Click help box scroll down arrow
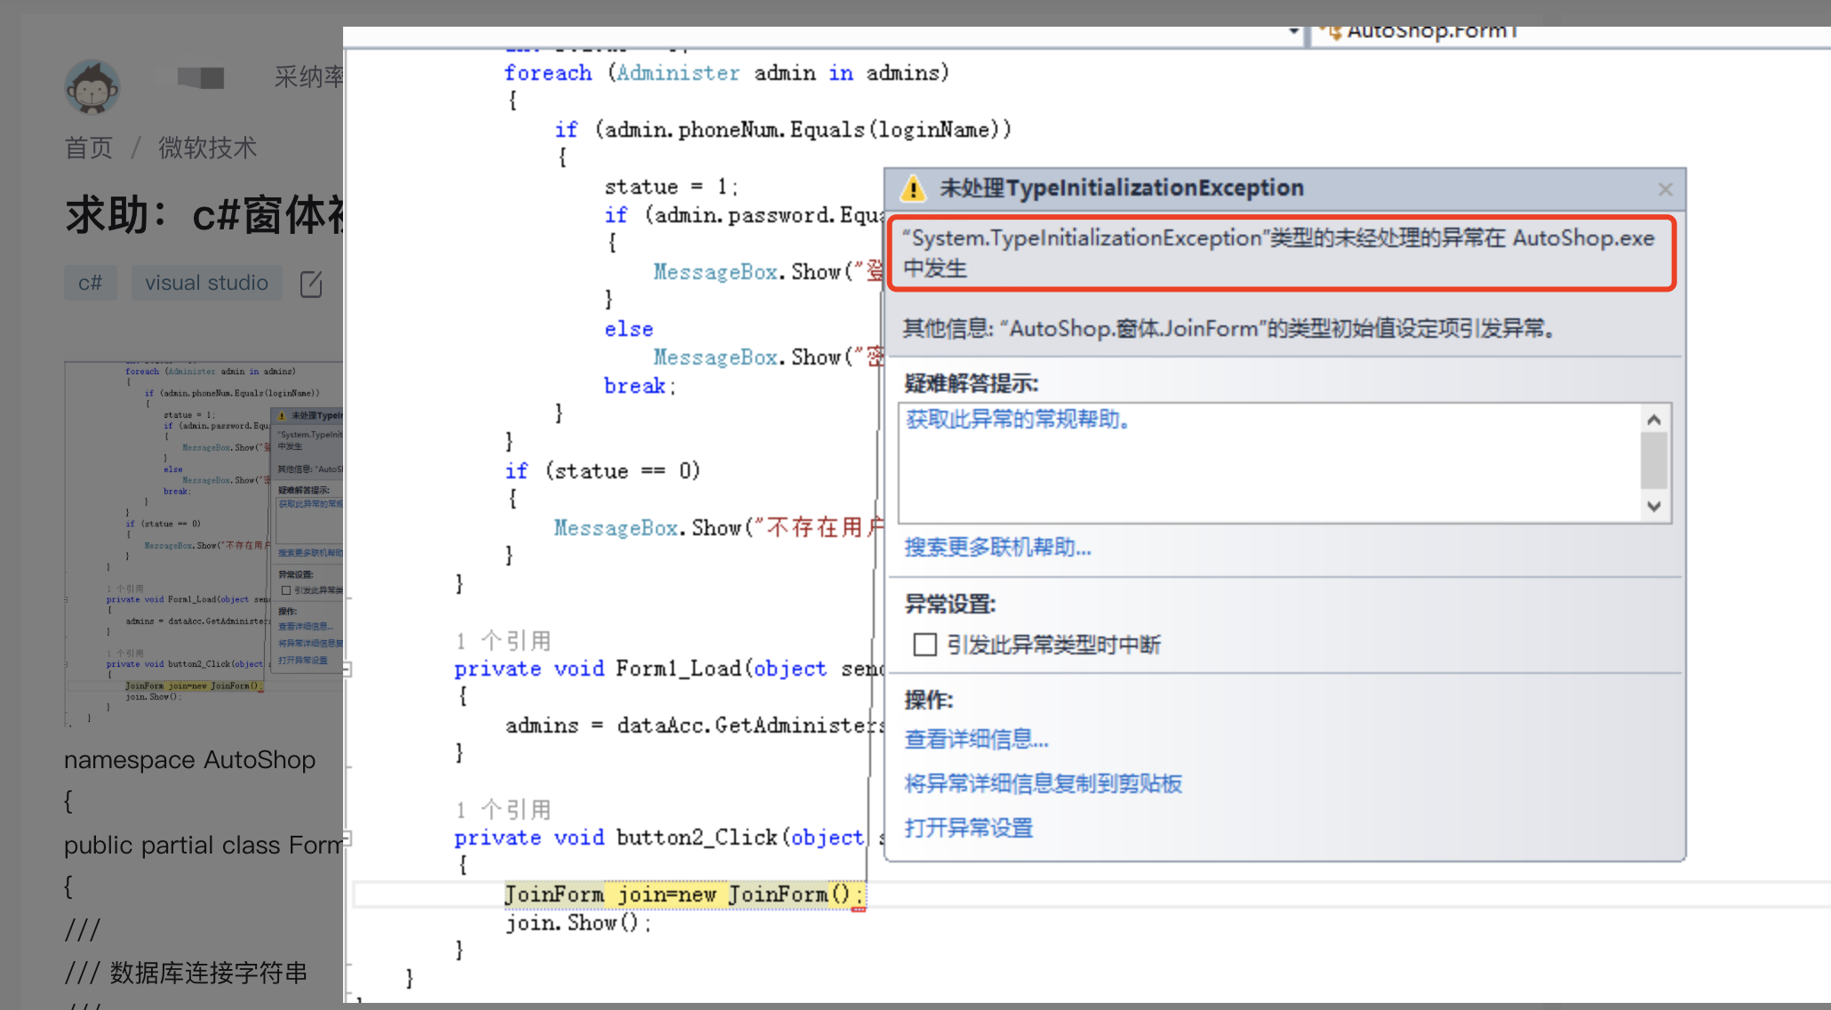 (x=1653, y=506)
